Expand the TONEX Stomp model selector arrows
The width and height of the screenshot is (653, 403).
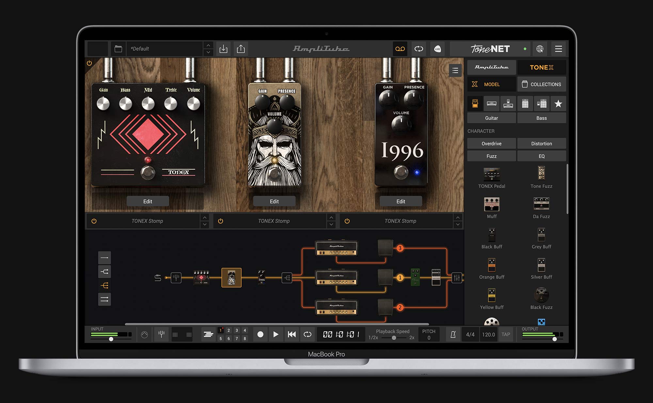click(205, 221)
